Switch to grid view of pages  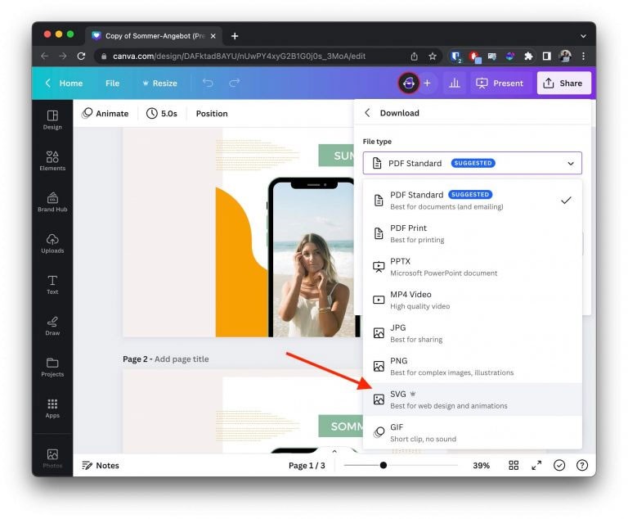coord(514,465)
